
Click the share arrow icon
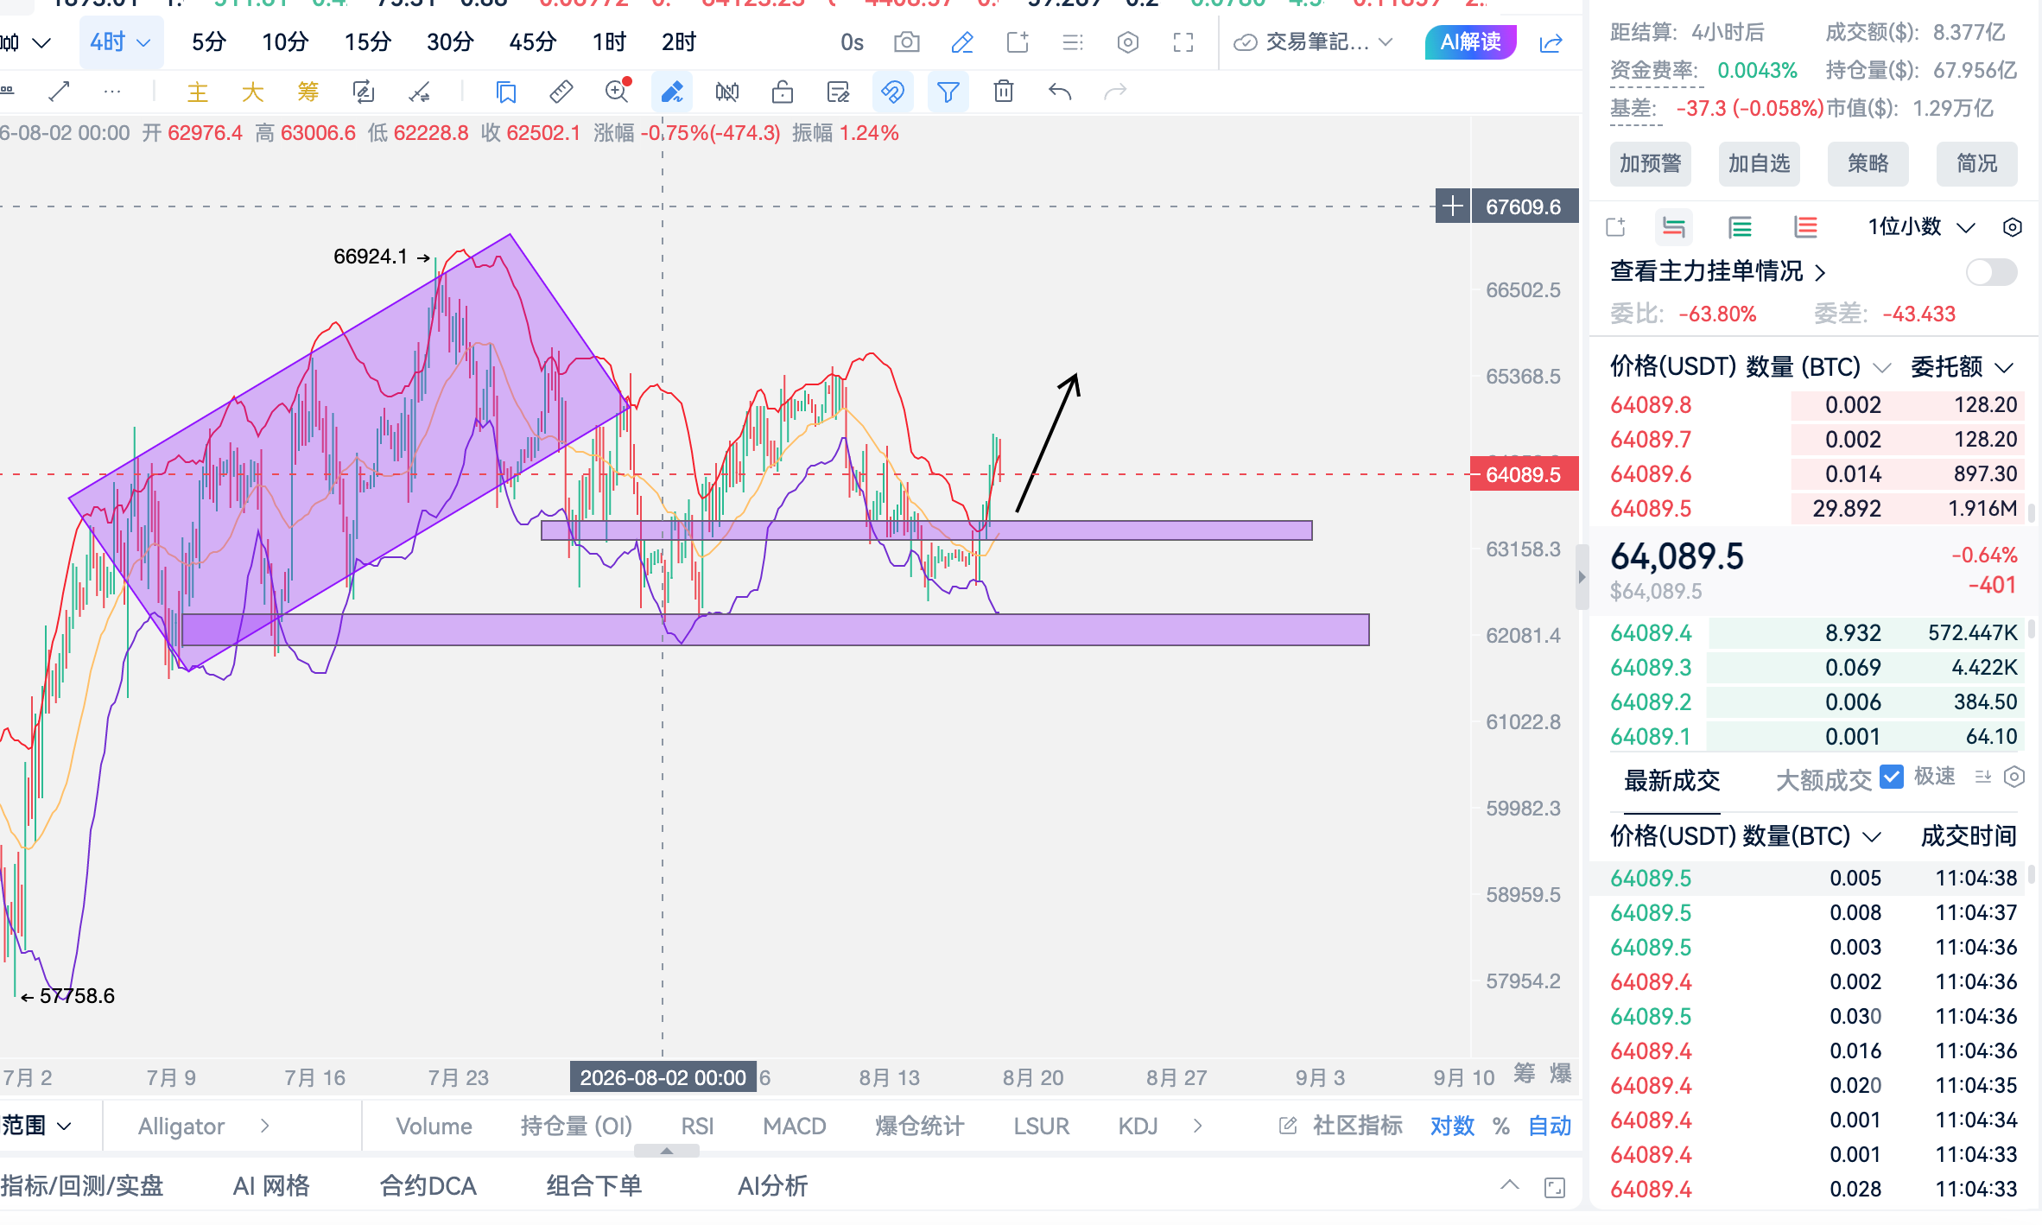pos(1551,42)
